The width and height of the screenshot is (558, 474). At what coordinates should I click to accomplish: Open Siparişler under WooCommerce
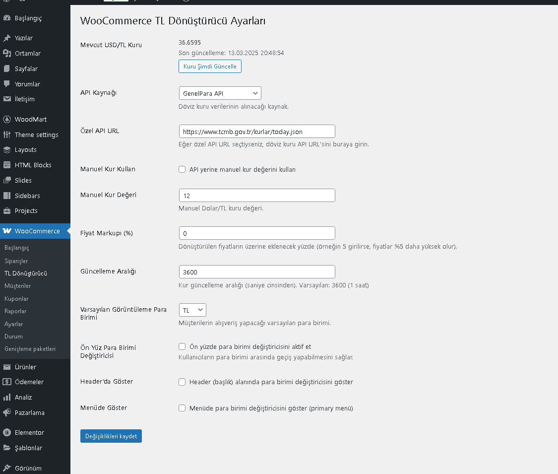16,261
